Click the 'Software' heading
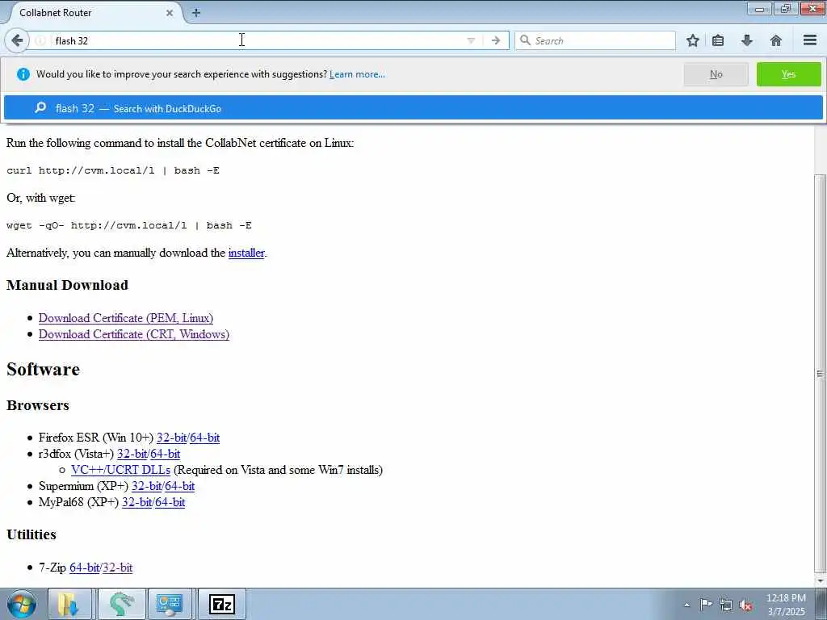 (x=44, y=369)
